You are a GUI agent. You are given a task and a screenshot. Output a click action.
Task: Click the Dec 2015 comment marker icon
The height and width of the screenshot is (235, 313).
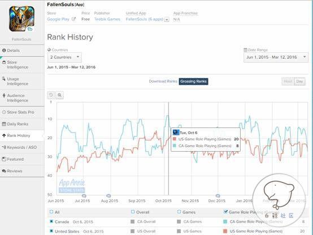point(218,195)
